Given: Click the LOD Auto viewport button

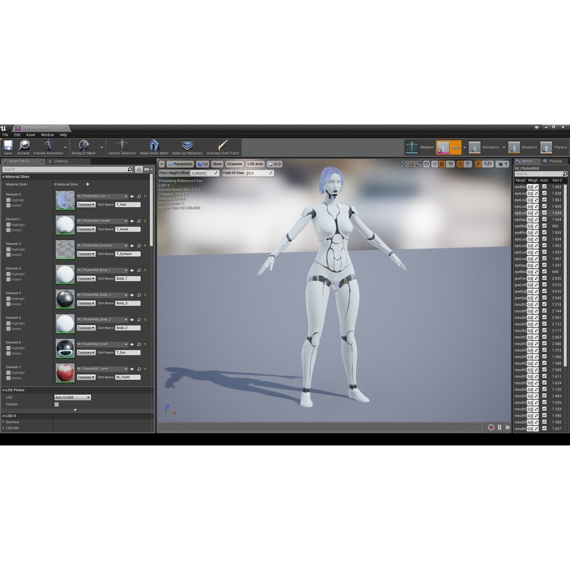Looking at the screenshot, I should point(255,164).
